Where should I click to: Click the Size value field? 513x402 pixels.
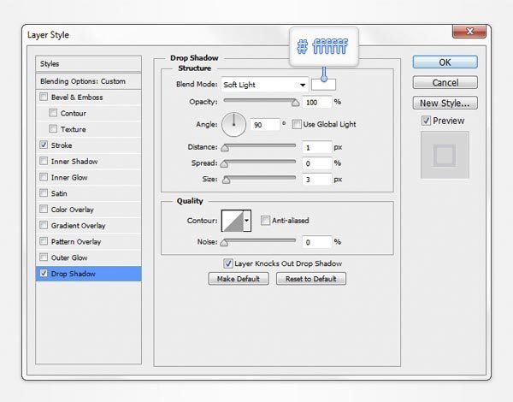tap(316, 180)
